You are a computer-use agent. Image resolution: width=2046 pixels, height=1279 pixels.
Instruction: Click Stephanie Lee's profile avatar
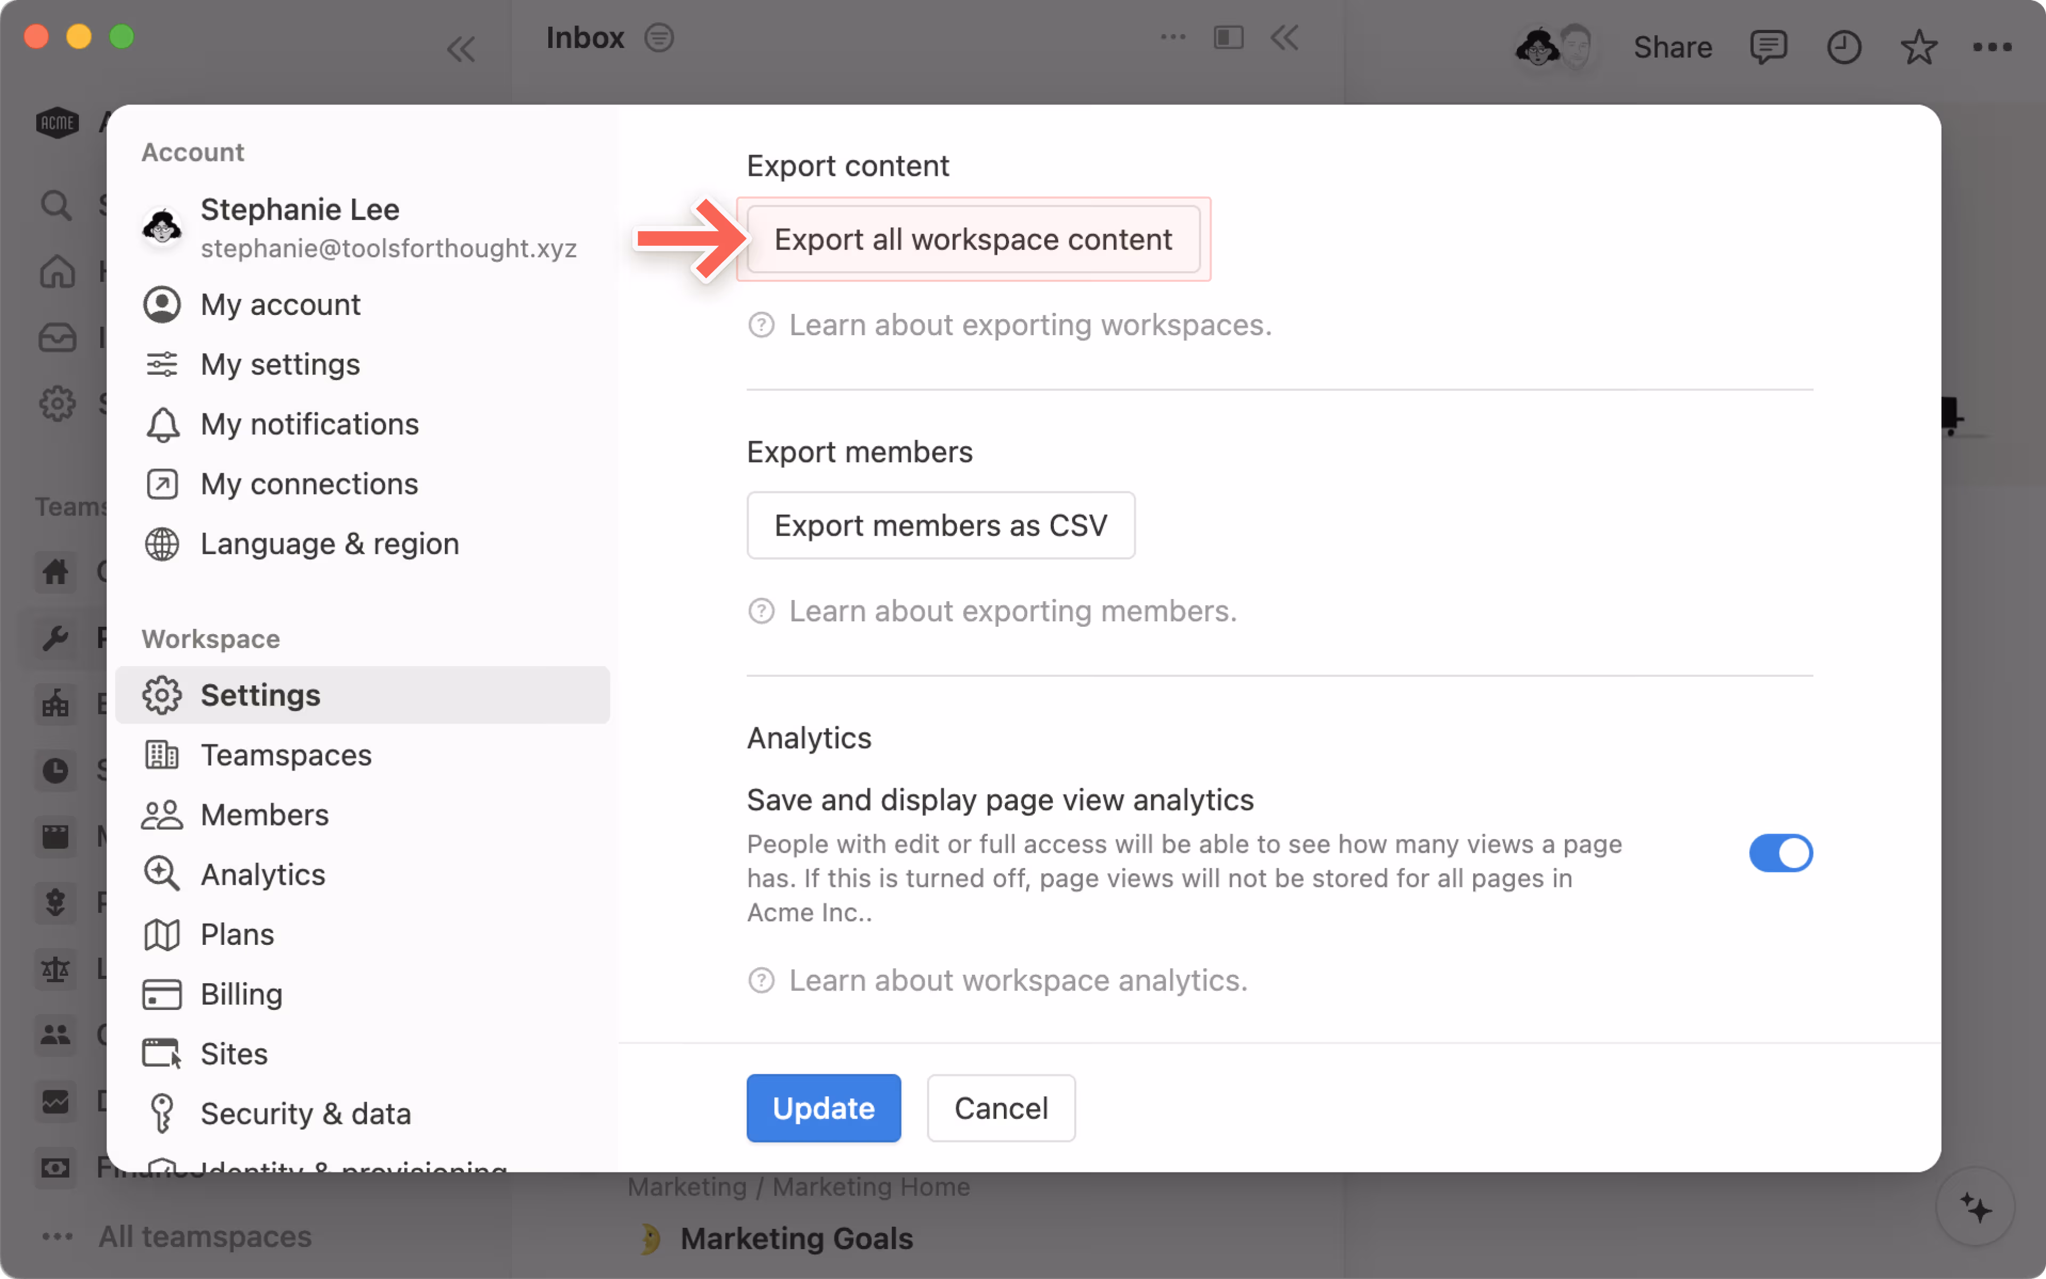(163, 226)
